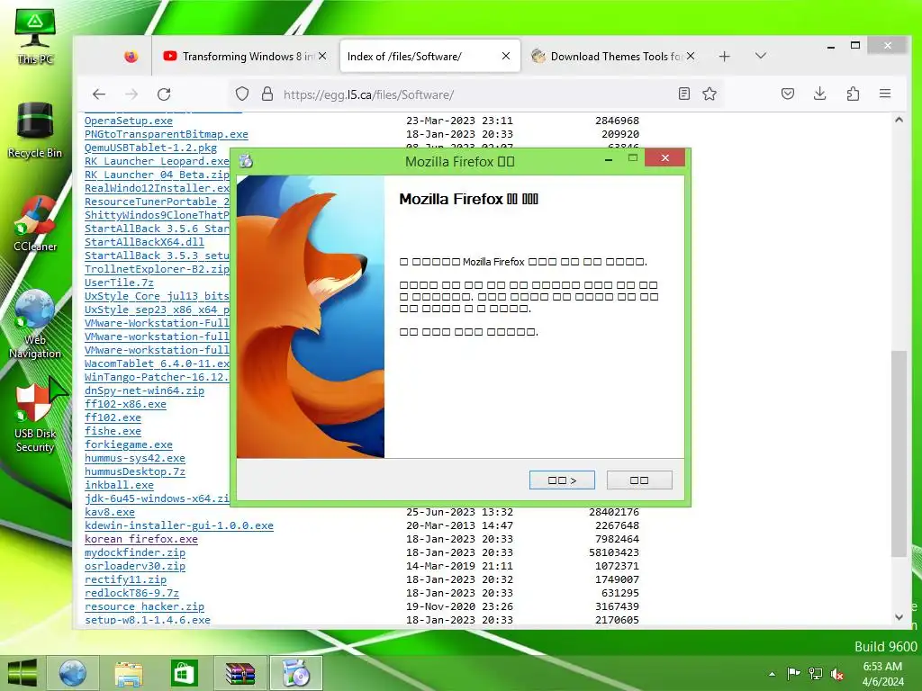Image resolution: width=922 pixels, height=691 pixels.
Task: Open the tracking protection shield icon
Action: 242,94
